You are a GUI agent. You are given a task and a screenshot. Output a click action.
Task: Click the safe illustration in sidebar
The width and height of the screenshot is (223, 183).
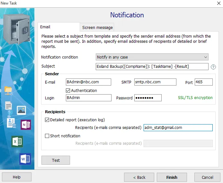17,29
